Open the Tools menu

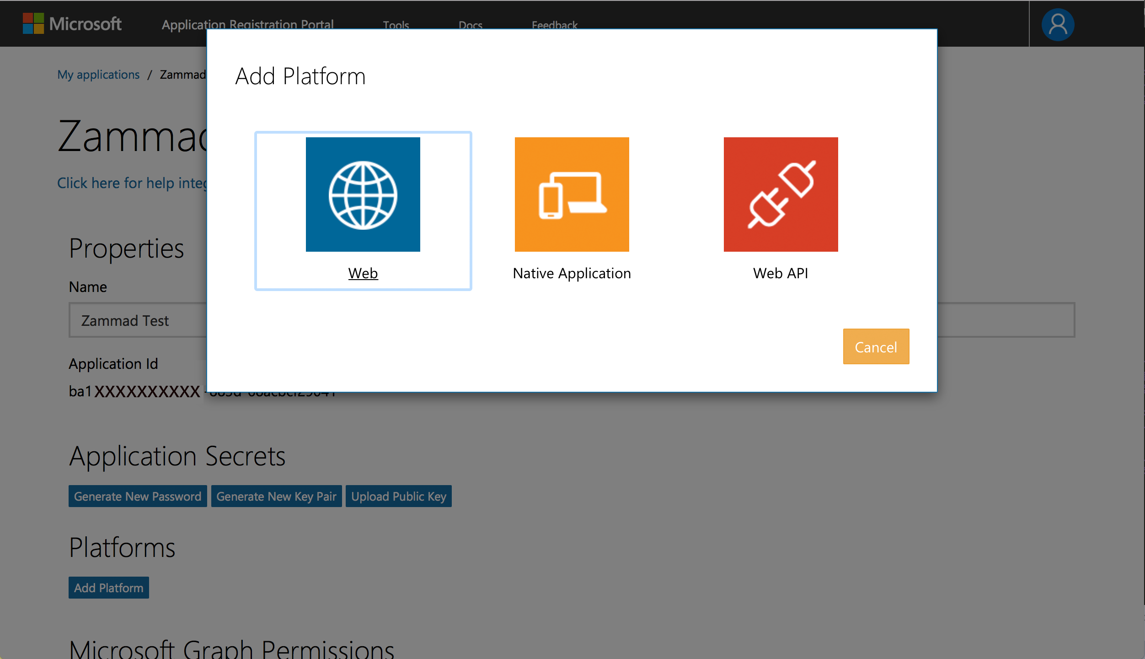coord(396,25)
